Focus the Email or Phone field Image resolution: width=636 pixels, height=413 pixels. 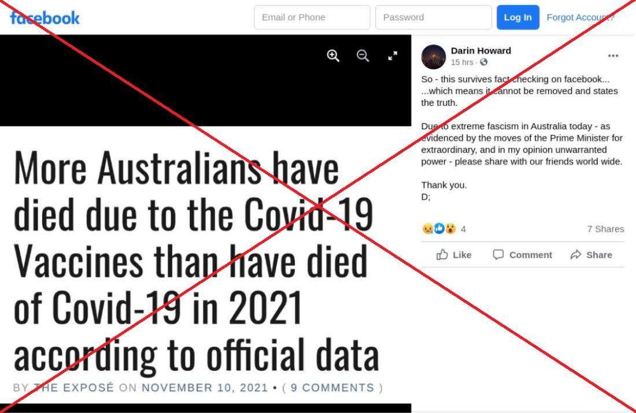312,17
